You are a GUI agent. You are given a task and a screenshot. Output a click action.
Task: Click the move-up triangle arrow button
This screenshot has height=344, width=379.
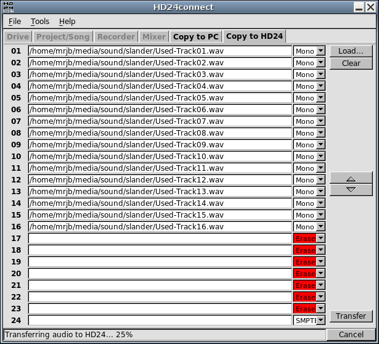(351, 178)
